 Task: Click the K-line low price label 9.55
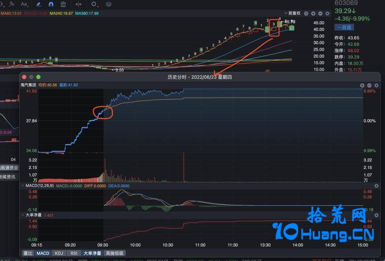[x=120, y=70]
